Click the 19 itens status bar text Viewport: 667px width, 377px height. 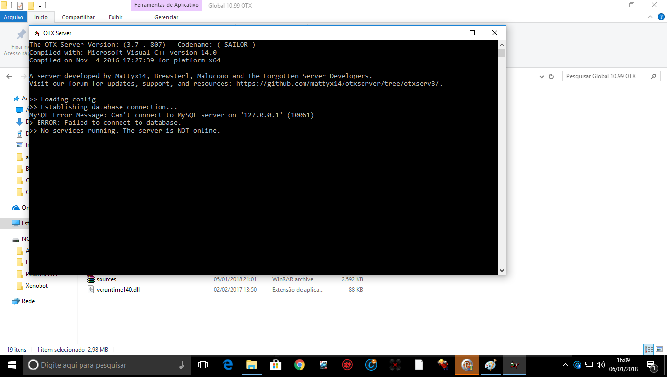point(17,350)
